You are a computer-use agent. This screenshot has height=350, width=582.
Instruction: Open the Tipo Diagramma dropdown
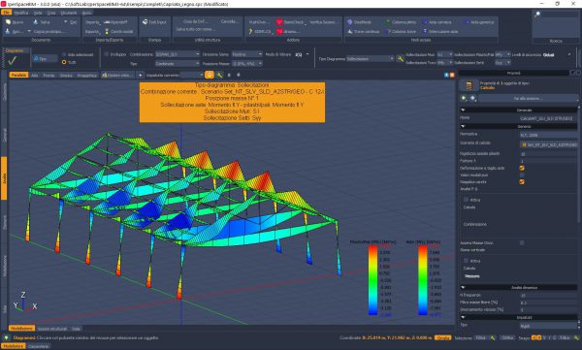click(x=371, y=58)
